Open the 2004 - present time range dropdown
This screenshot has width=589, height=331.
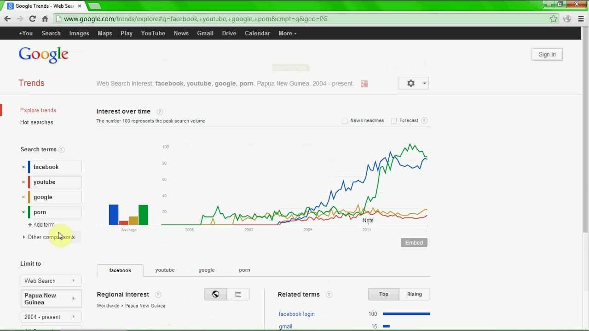pyautogui.click(x=51, y=317)
